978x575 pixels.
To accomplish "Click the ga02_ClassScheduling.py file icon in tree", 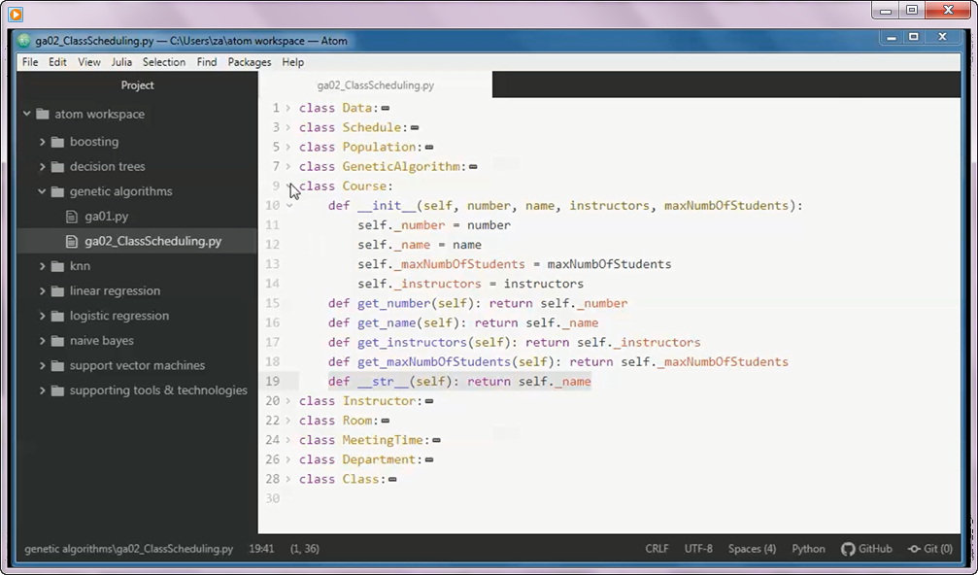I will [x=72, y=241].
